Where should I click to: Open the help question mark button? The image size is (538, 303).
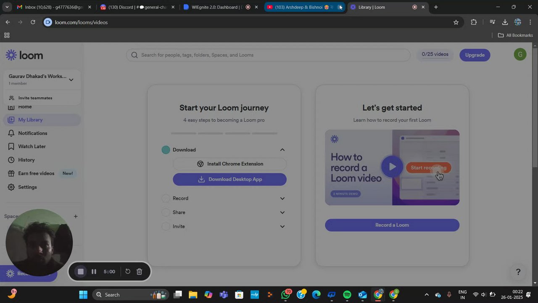coord(518,272)
